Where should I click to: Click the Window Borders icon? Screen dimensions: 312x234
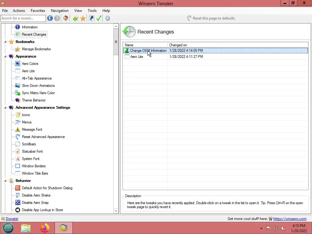[17, 166]
